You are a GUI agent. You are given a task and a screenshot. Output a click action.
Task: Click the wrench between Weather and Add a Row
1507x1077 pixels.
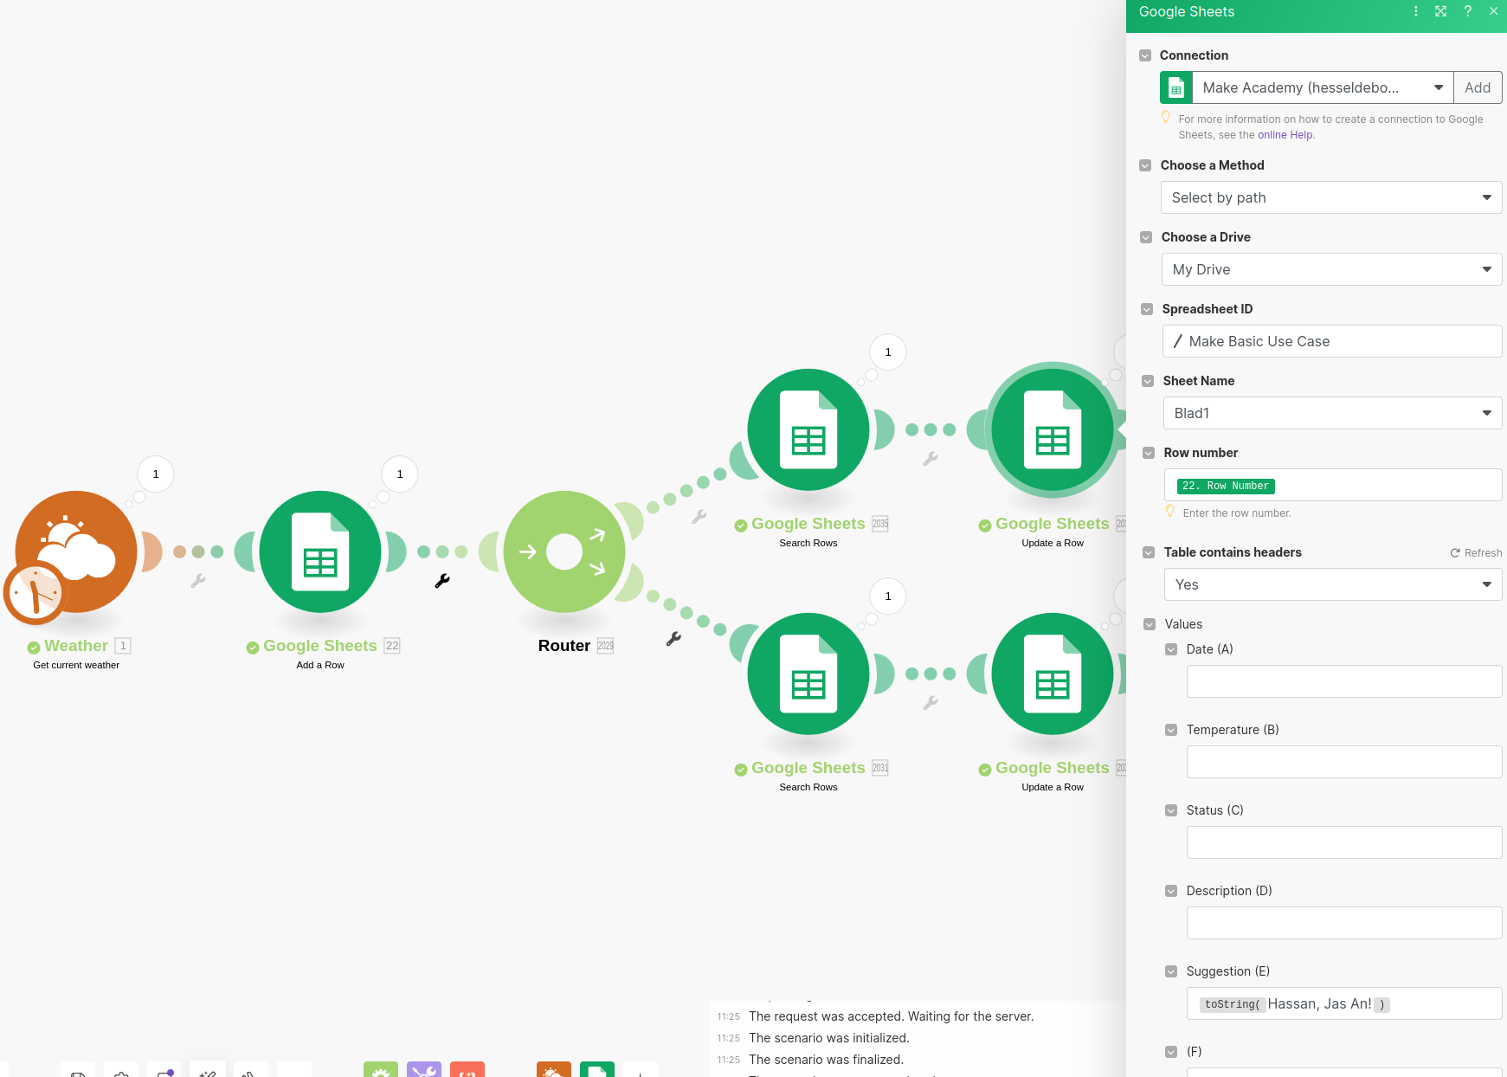click(x=198, y=581)
